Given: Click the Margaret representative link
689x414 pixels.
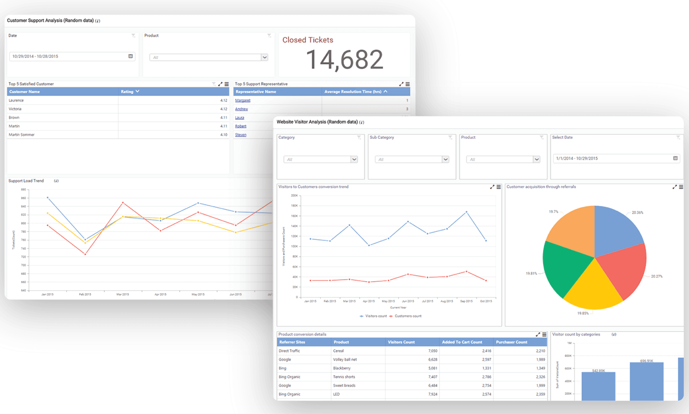Looking at the screenshot, I should tap(243, 100).
